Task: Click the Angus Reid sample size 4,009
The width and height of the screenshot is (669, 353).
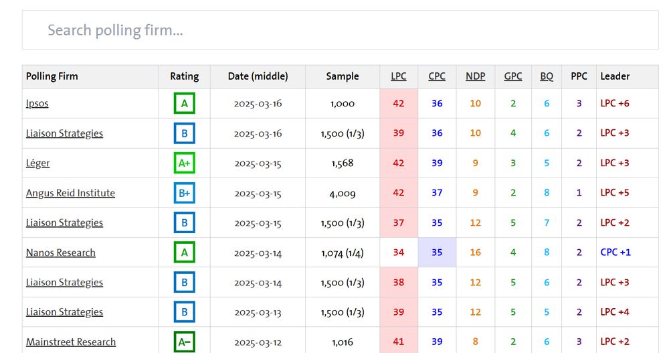Action: [342, 194]
